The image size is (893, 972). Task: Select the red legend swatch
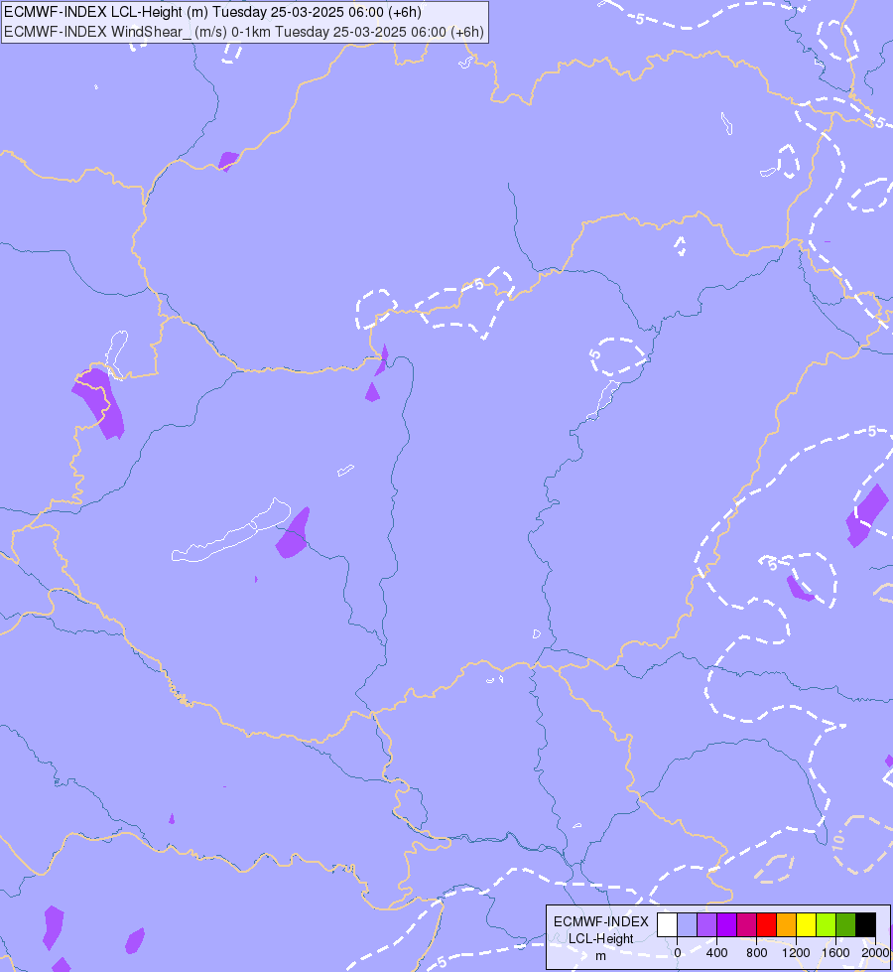tap(767, 924)
